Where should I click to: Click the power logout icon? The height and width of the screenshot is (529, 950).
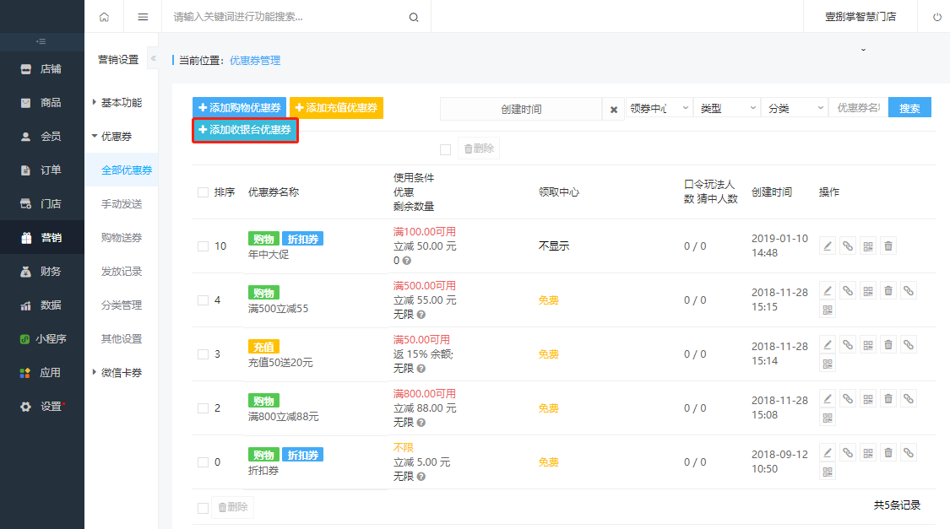(936, 17)
